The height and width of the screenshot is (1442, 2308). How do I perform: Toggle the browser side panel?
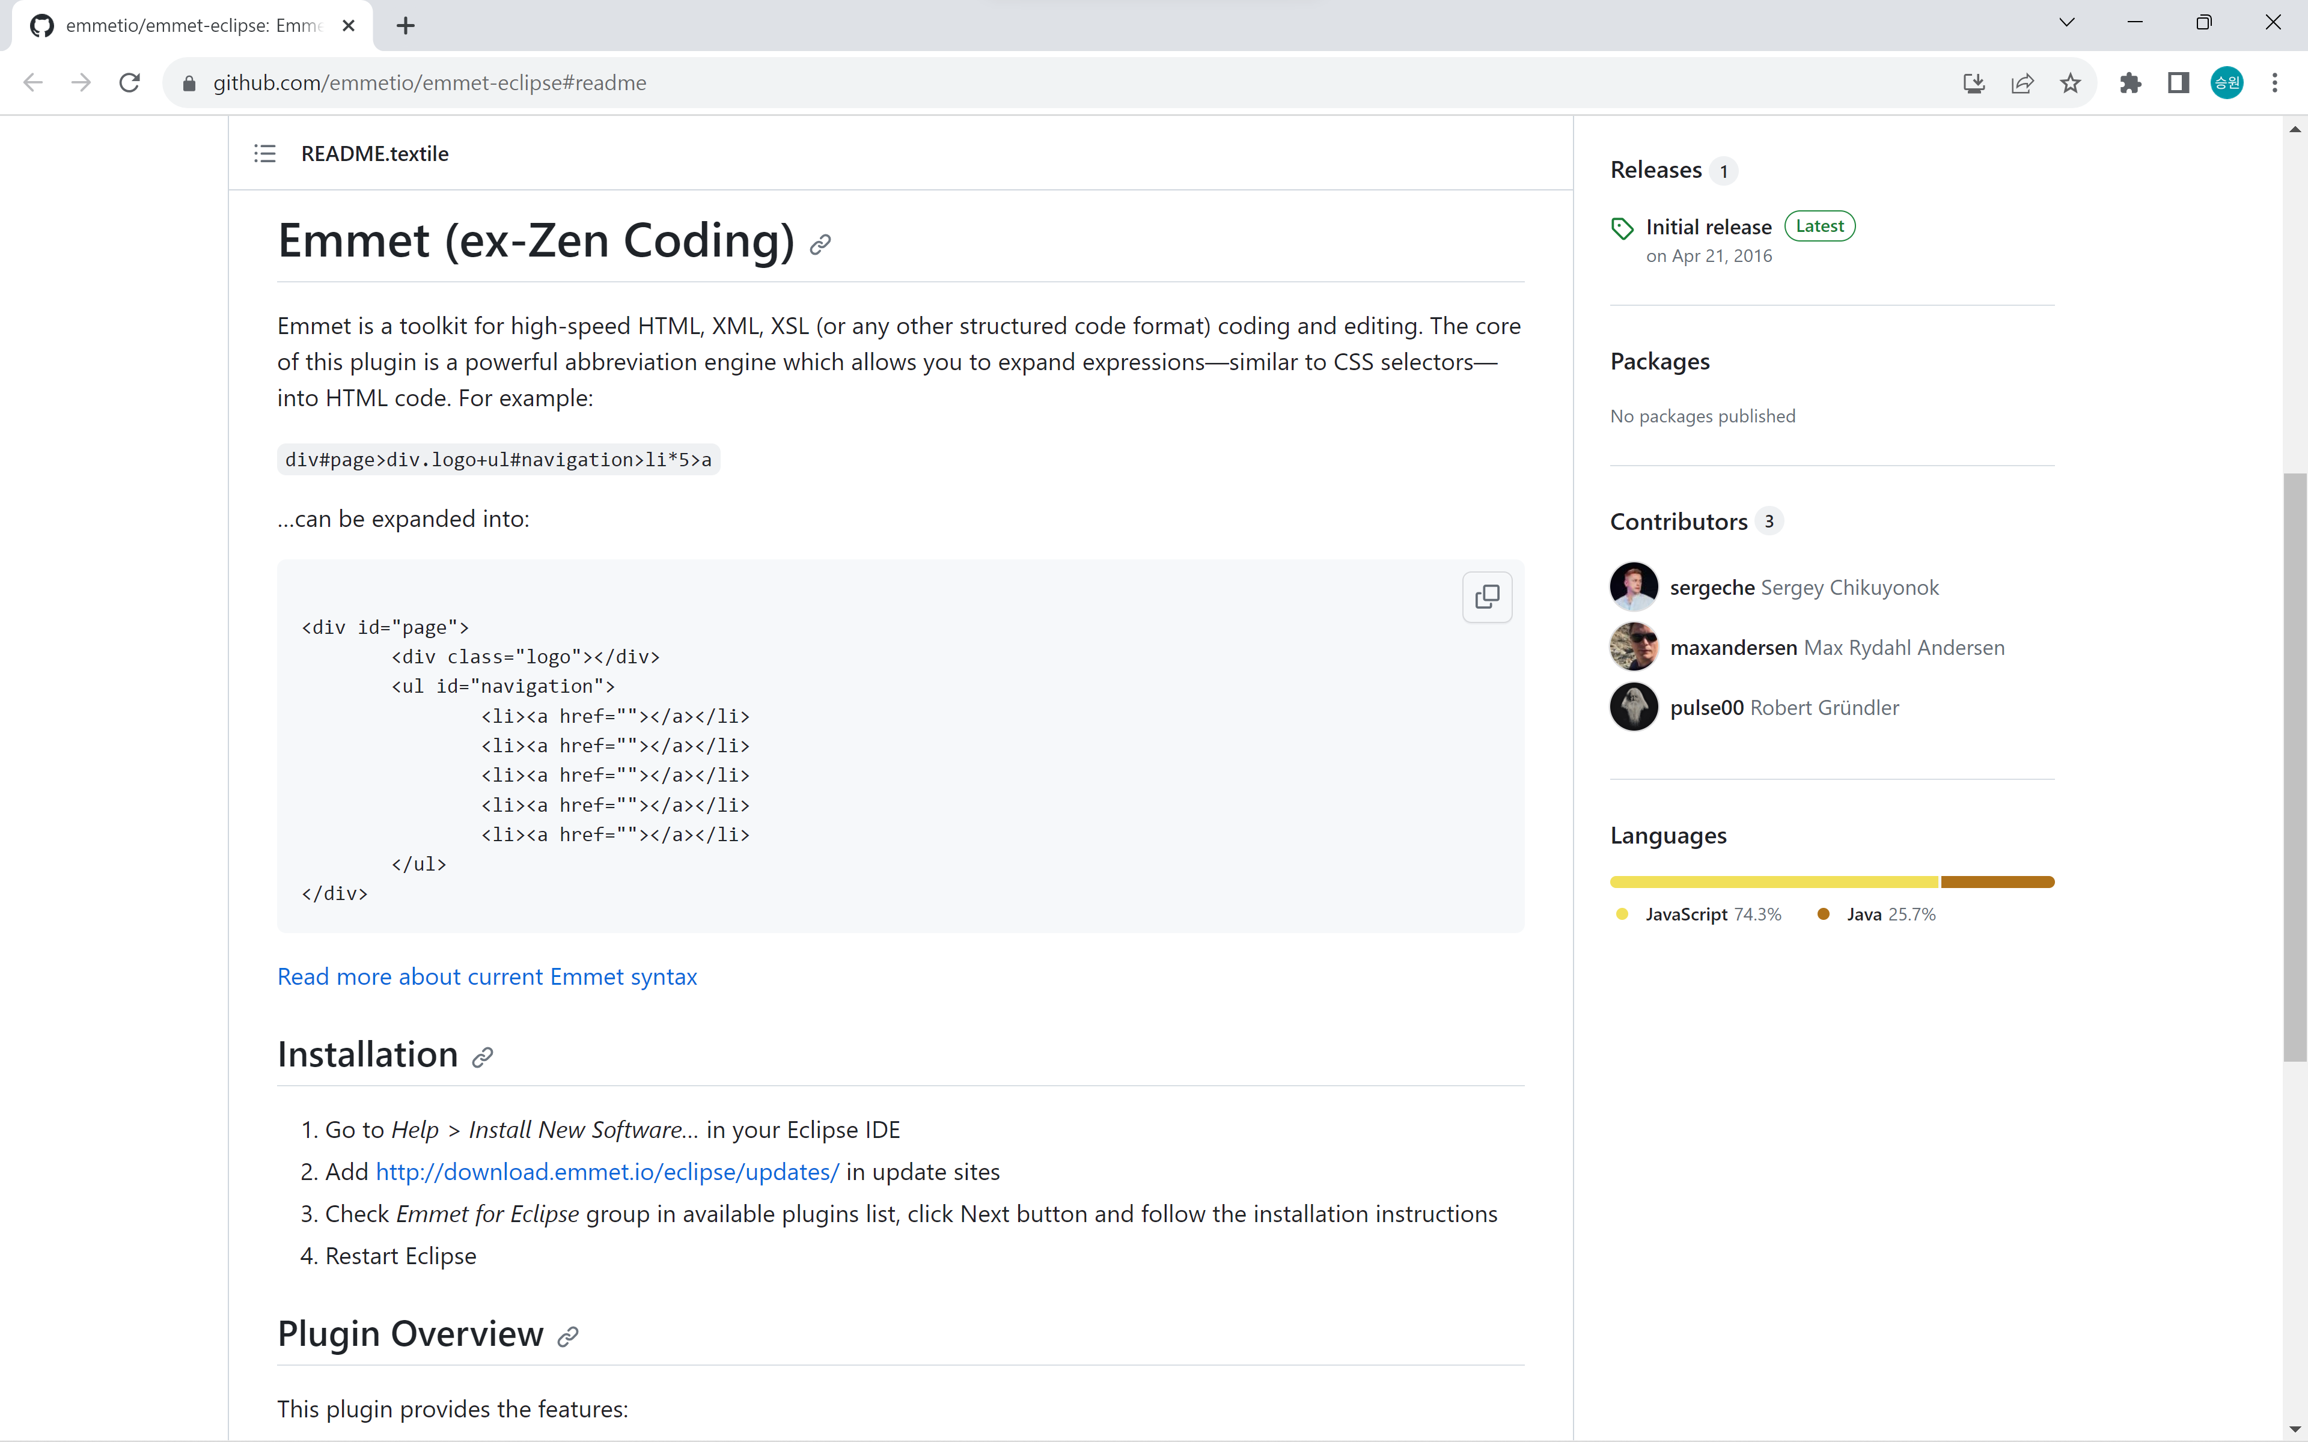click(x=2178, y=83)
